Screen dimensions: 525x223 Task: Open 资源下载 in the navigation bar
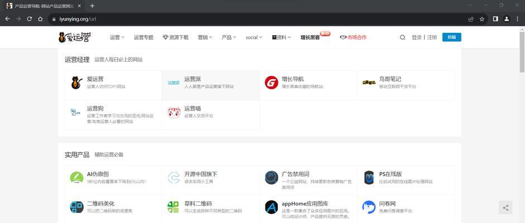pos(176,37)
